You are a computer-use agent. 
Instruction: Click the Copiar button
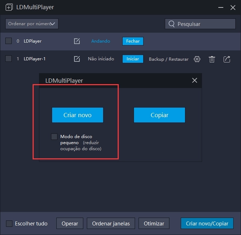tap(159, 115)
